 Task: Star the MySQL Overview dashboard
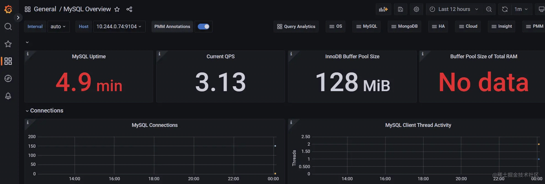(x=117, y=9)
